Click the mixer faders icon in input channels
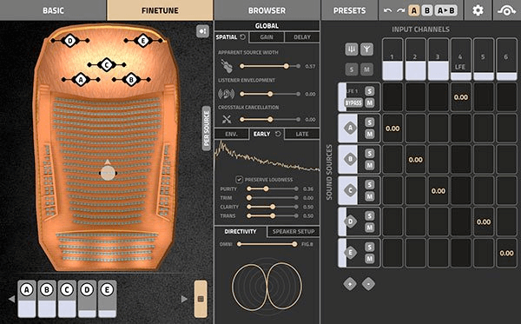This screenshot has height=324, width=521. (x=351, y=50)
